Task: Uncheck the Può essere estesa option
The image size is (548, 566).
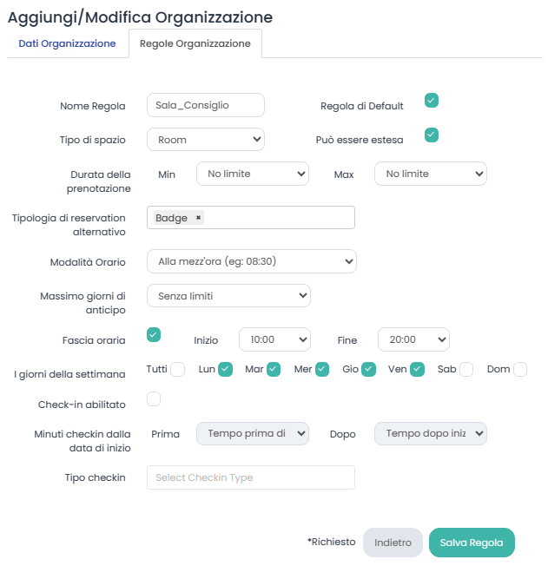Action: pos(432,135)
